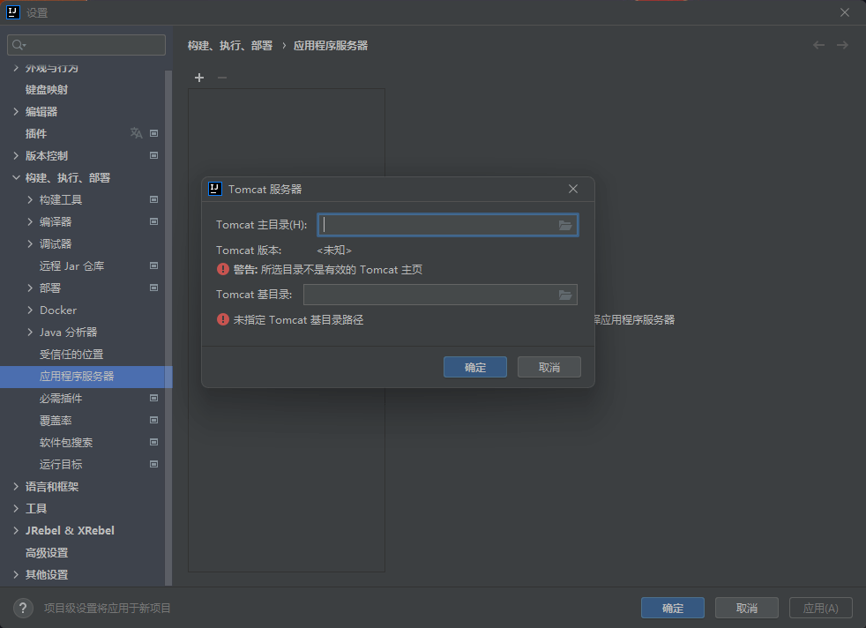
Task: Click the plus icon to add server
Action: (199, 78)
